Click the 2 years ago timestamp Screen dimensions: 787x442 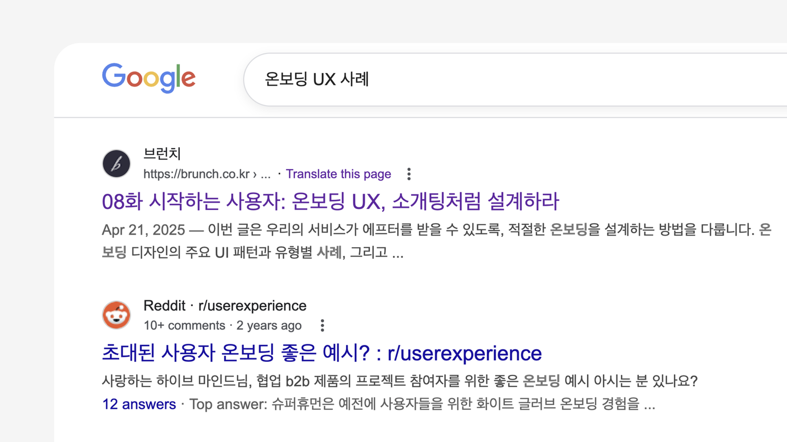[269, 326]
